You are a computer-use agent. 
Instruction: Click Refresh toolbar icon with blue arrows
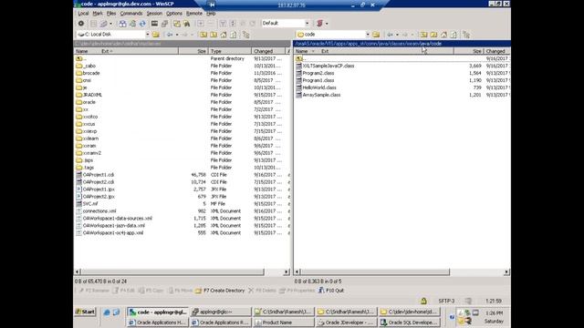(x=142, y=24)
